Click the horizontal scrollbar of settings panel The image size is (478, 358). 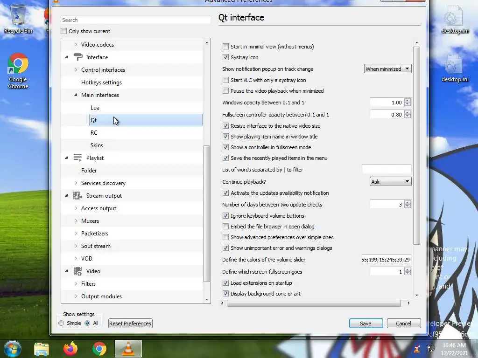(x=314, y=303)
